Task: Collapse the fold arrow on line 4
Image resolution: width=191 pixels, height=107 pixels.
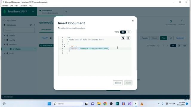Action: tap(65, 44)
